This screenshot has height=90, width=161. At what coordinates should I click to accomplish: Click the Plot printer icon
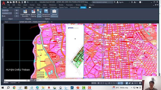[x=25, y=2]
